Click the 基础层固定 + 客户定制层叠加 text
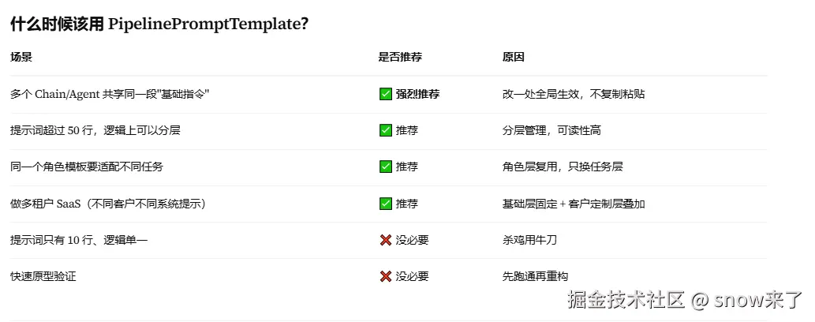This screenshot has width=815, height=322. pos(574,204)
